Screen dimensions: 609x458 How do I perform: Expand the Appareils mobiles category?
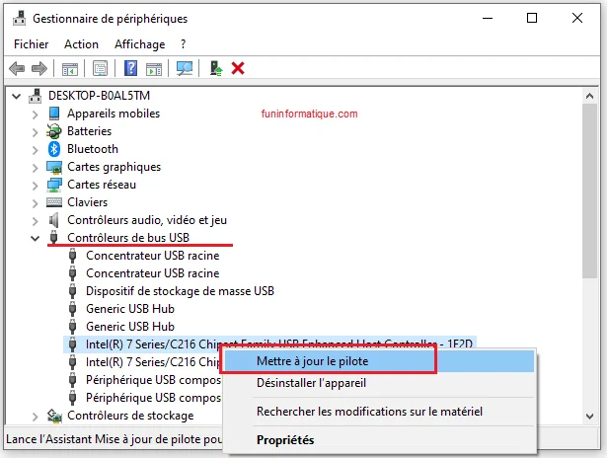click(x=37, y=114)
